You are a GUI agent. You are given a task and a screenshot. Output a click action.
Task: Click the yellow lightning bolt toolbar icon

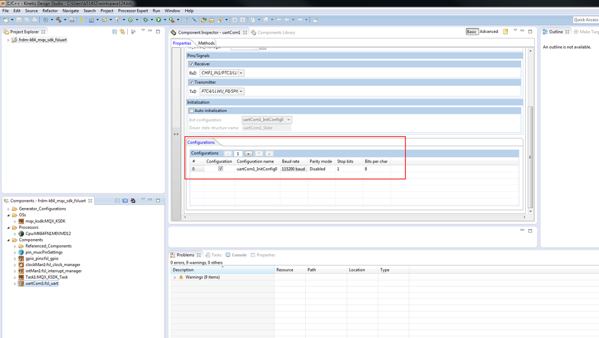pyautogui.click(x=81, y=20)
